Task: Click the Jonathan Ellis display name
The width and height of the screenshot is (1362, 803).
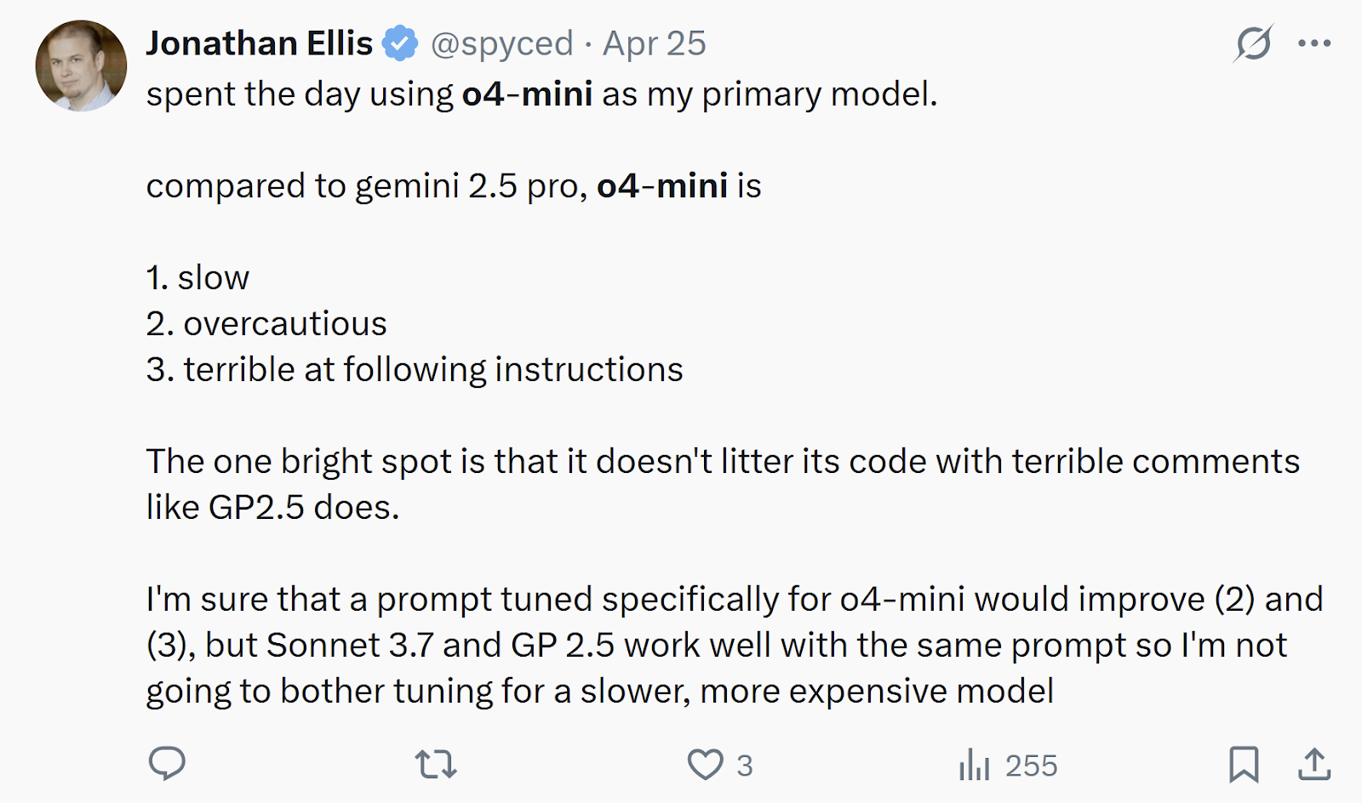Action: [259, 43]
